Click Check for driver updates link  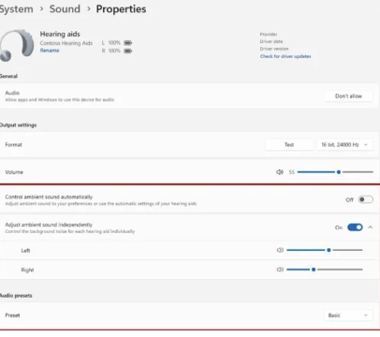click(285, 56)
